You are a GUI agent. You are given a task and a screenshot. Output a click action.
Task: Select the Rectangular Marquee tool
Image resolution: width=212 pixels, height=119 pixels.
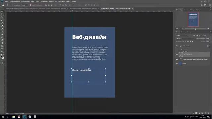[2, 14]
